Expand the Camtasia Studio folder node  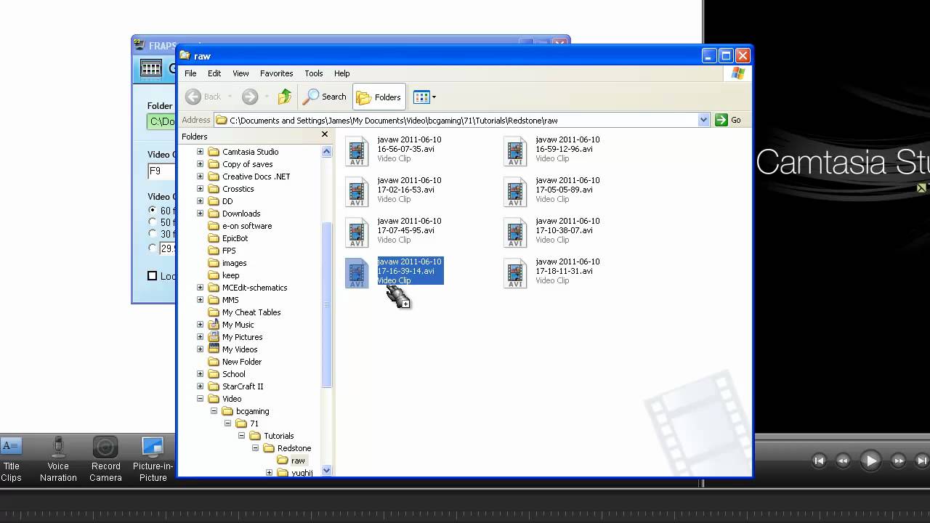(x=200, y=152)
